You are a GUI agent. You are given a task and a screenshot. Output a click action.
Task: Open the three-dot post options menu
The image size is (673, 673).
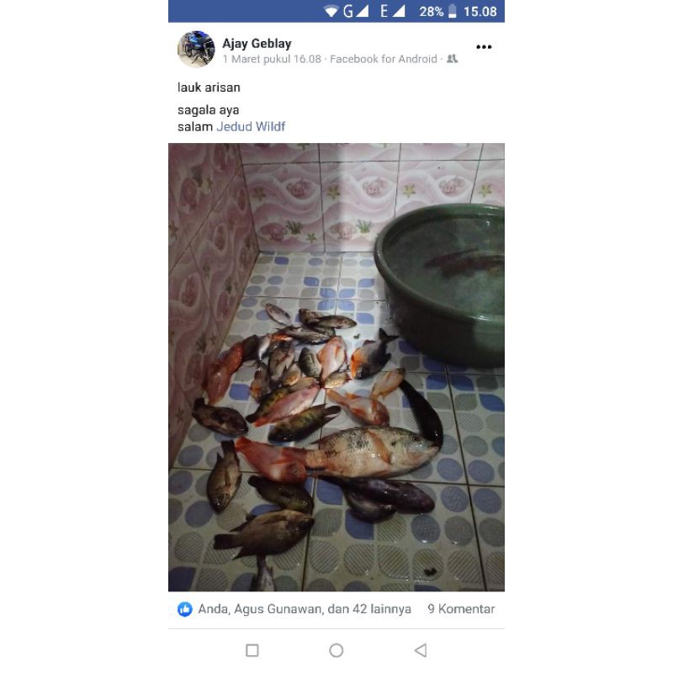coord(484,47)
